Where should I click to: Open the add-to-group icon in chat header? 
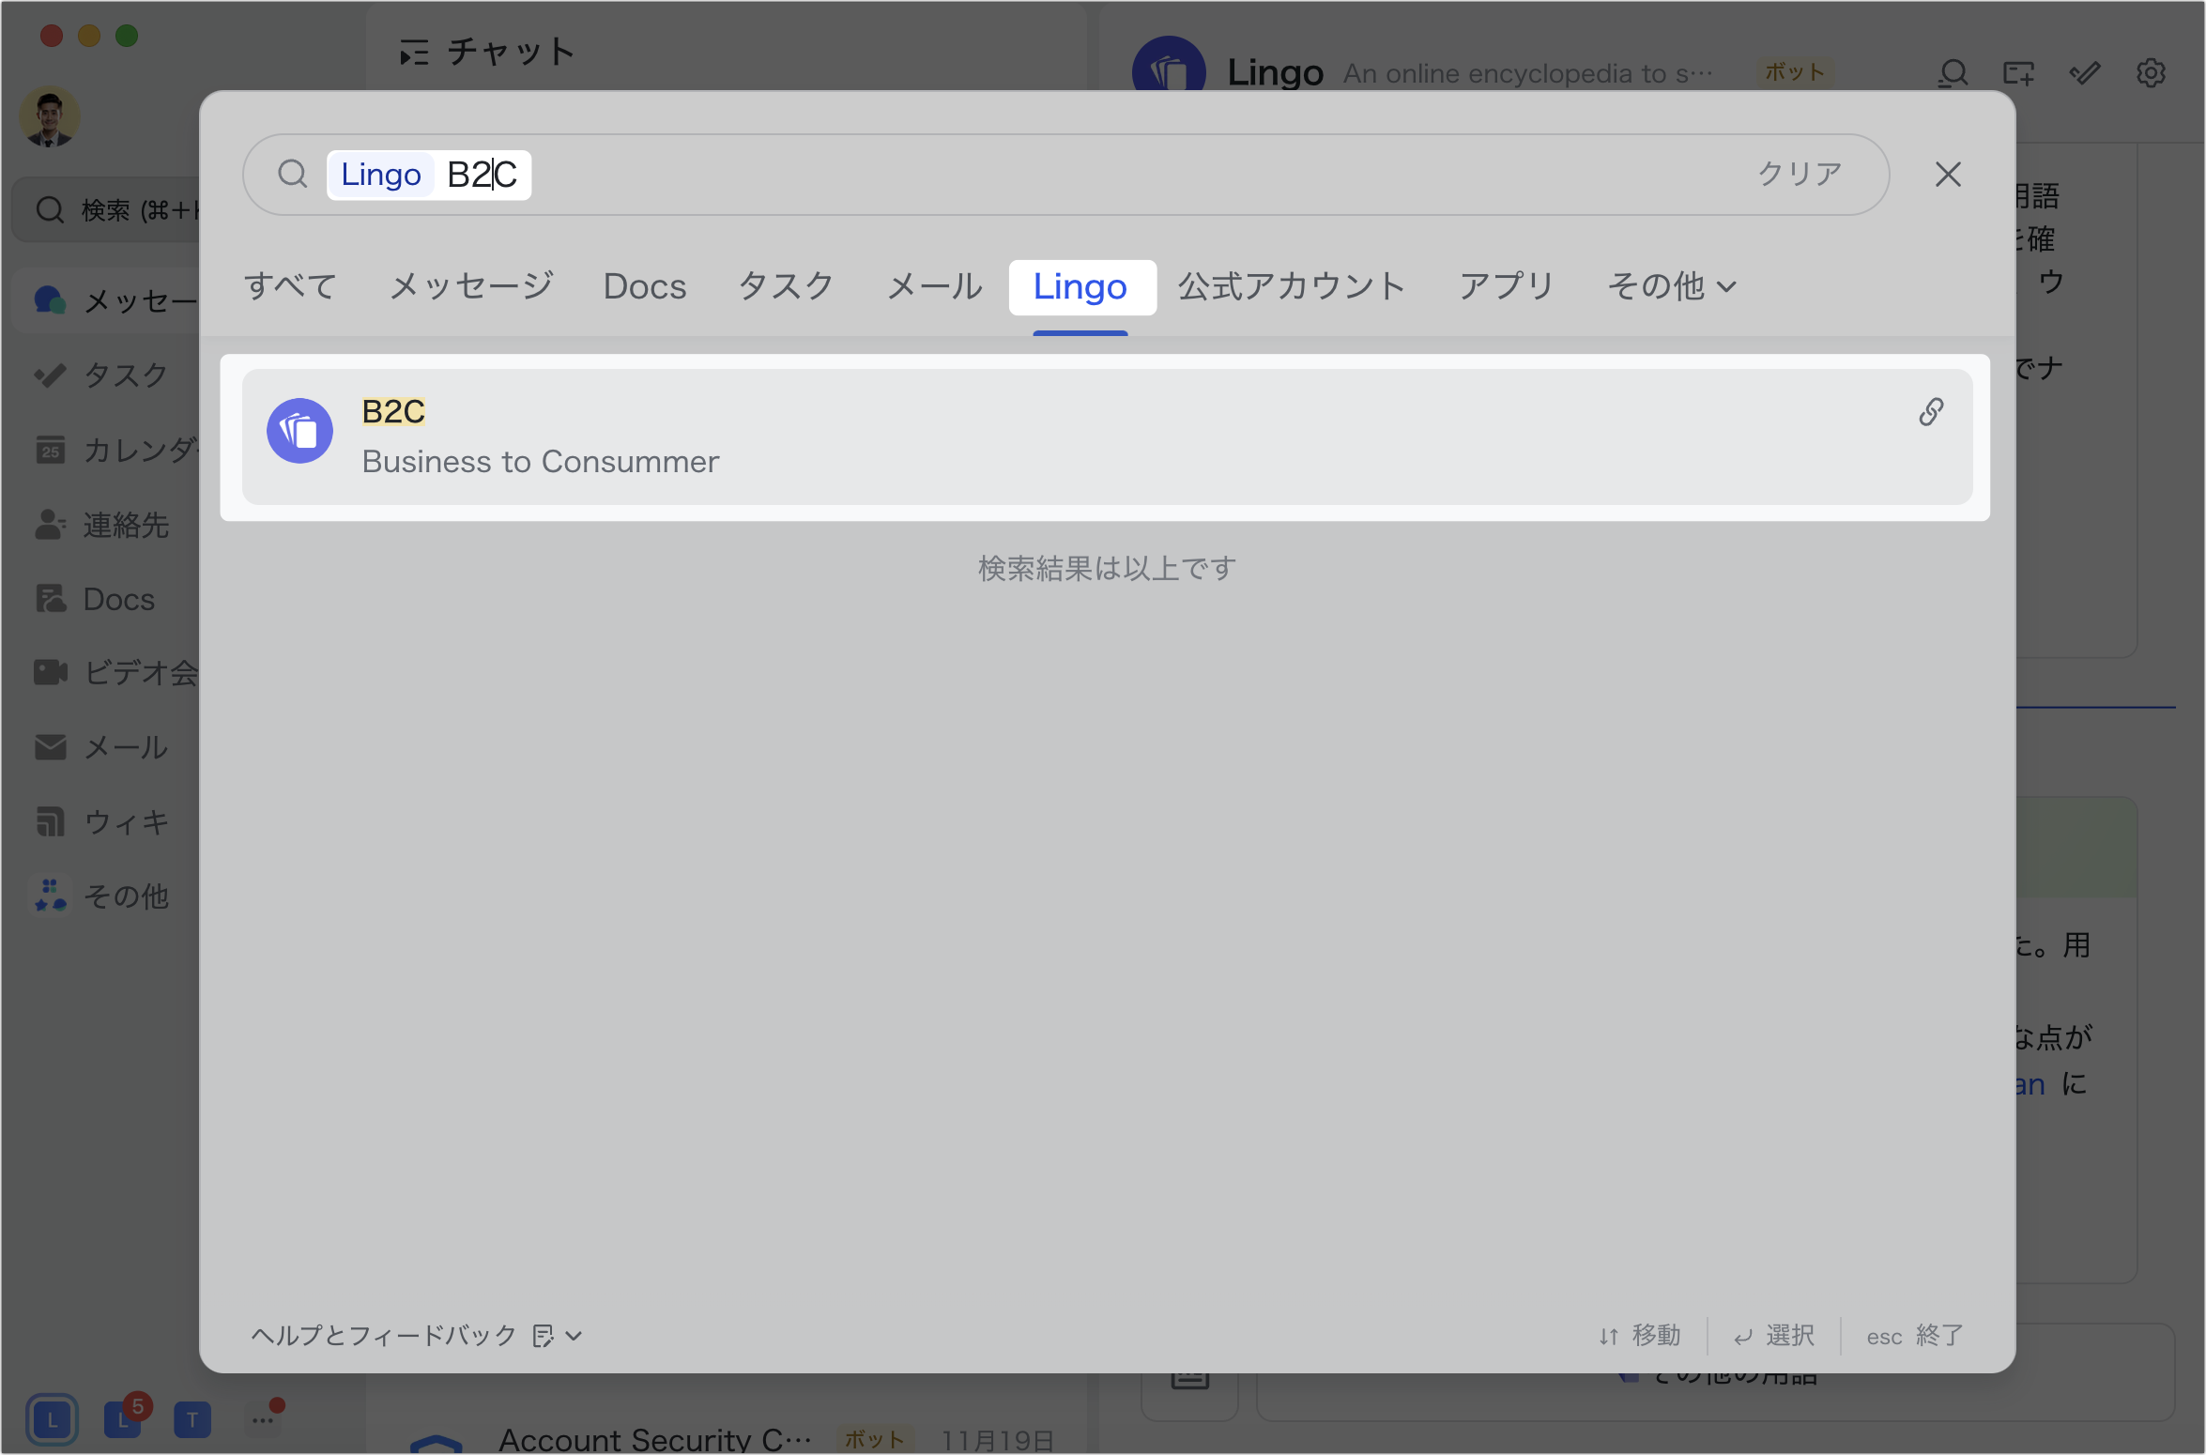[x=2018, y=73]
